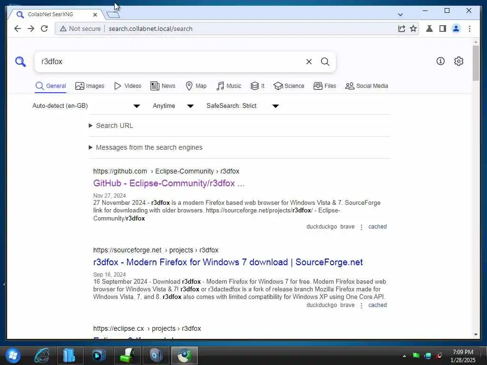
Task: Open the Auto-detect (en-GB) language dropdown
Action: (86, 106)
